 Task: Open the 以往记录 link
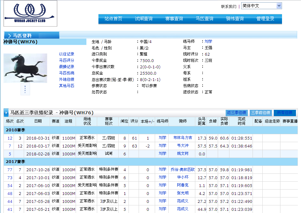(66, 54)
